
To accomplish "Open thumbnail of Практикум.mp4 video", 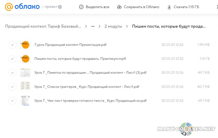I will 25,59.
